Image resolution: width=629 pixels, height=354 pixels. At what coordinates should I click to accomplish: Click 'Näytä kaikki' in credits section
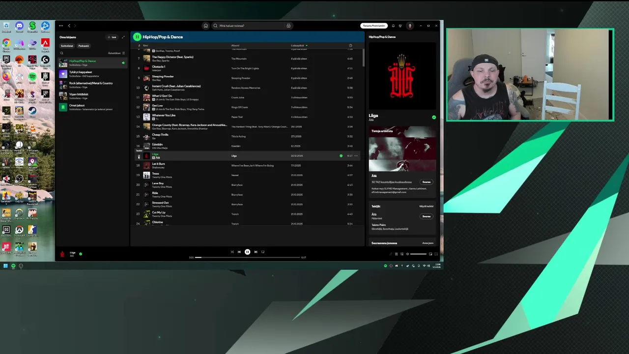[x=426, y=206]
